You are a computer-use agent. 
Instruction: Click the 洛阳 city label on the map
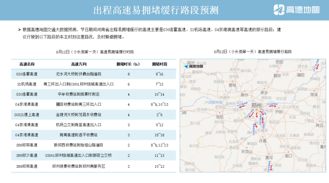click(x=220, y=117)
